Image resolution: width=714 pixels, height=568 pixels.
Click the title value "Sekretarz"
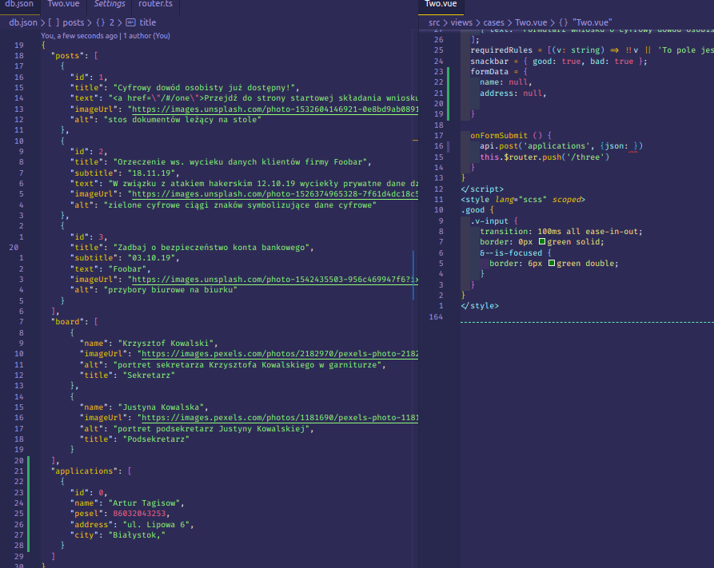click(149, 375)
